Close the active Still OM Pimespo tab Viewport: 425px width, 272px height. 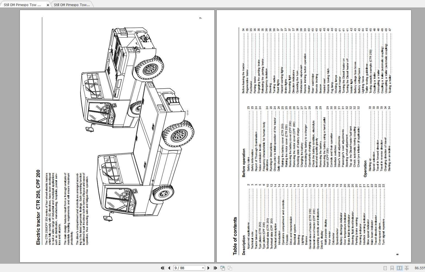point(48,5)
